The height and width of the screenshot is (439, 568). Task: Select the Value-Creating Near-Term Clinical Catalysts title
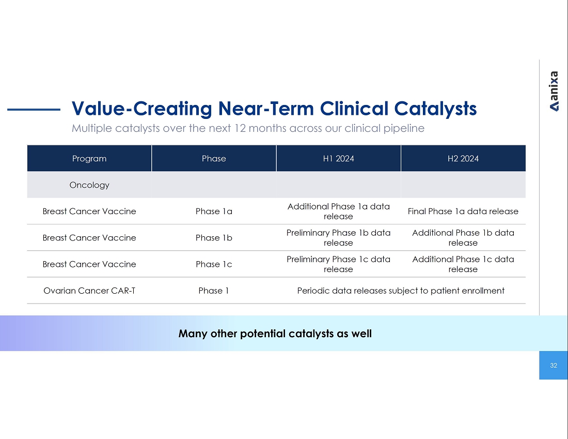(274, 109)
